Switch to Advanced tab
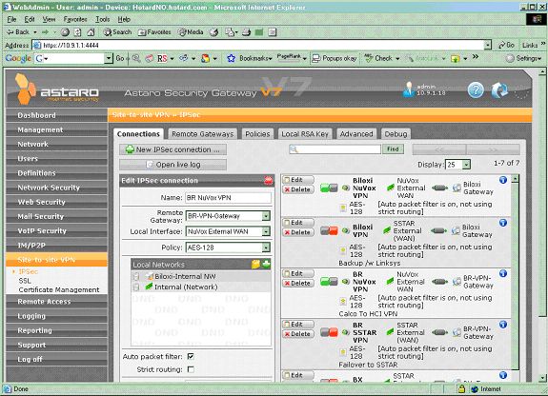The image size is (548, 396). click(356, 134)
